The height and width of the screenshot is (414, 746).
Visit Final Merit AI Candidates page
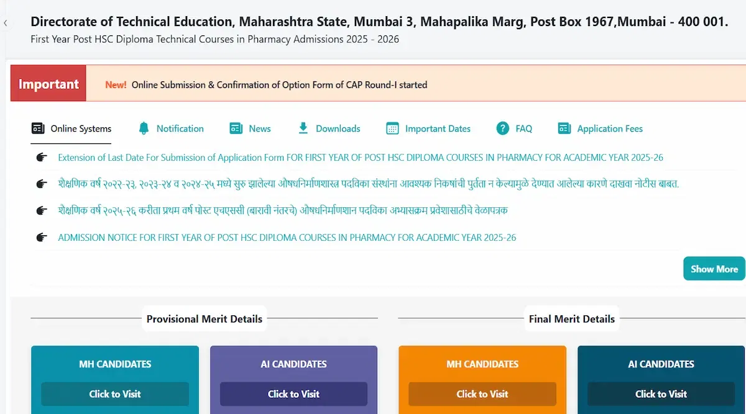661,394
